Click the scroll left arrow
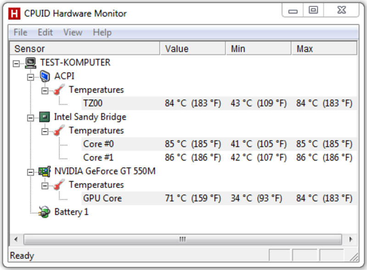367x270 pixels. coord(16,239)
